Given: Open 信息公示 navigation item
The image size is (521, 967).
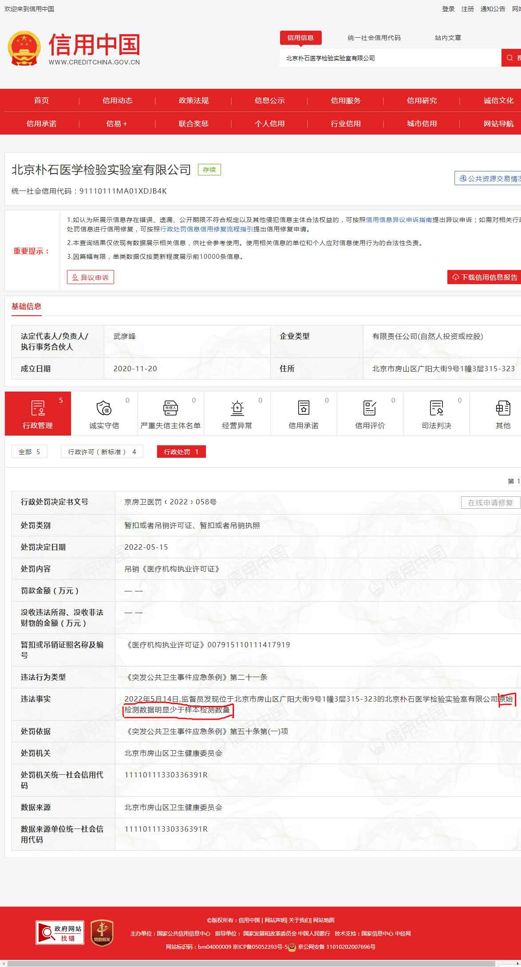Looking at the screenshot, I should tap(269, 100).
